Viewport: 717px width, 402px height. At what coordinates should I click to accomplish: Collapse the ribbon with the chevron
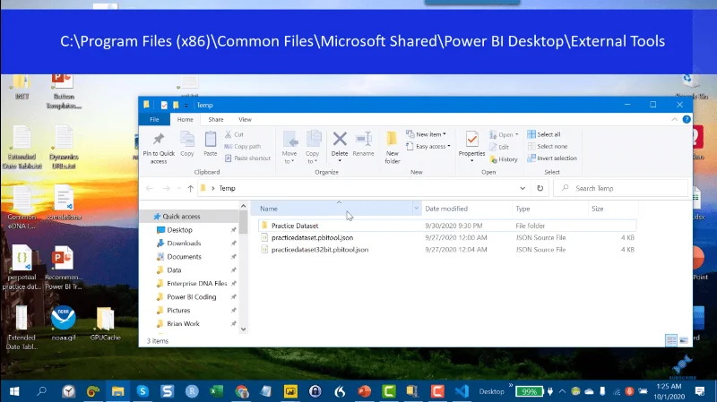(675, 119)
